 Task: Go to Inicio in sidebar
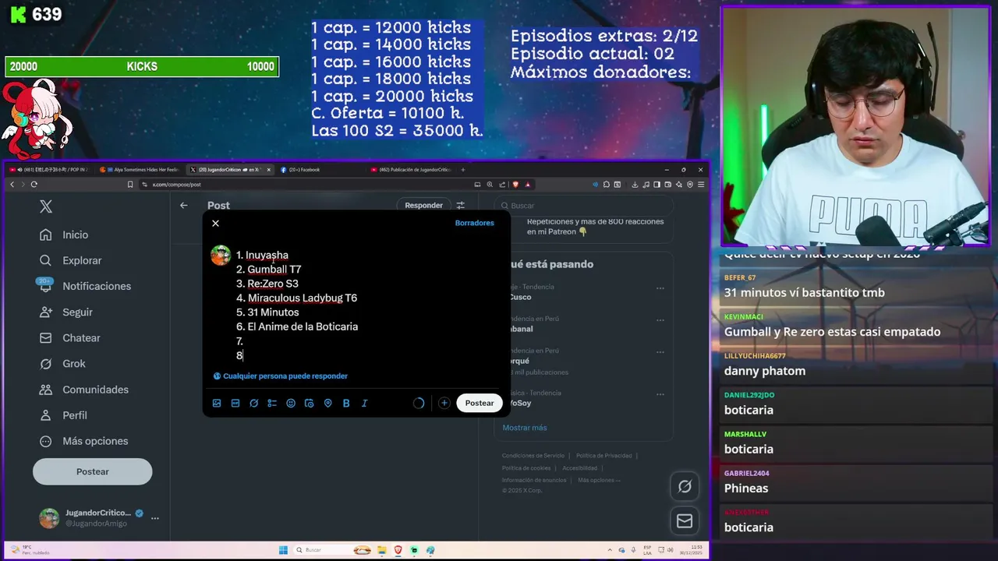[x=65, y=235]
